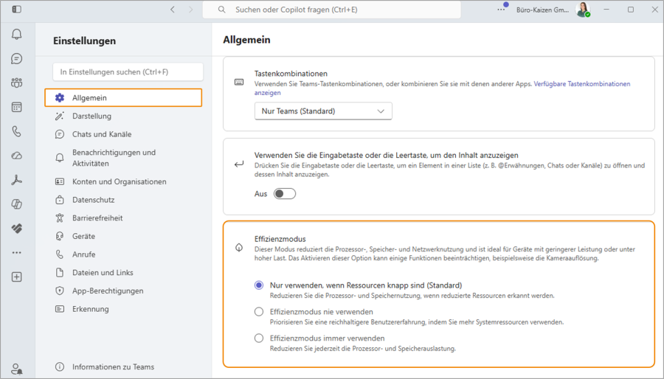
Task: Select Nur verwenden, wenn Ressourcen knapp sind
Action: pos(259,285)
